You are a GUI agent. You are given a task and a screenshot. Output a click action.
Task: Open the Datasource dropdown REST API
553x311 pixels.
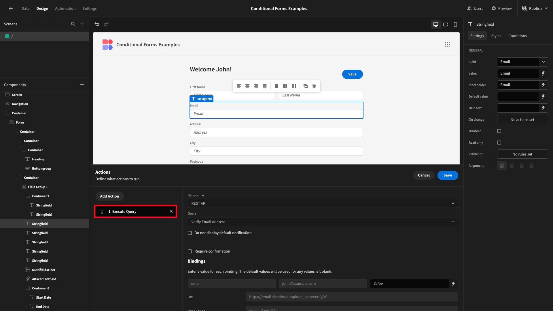click(323, 203)
